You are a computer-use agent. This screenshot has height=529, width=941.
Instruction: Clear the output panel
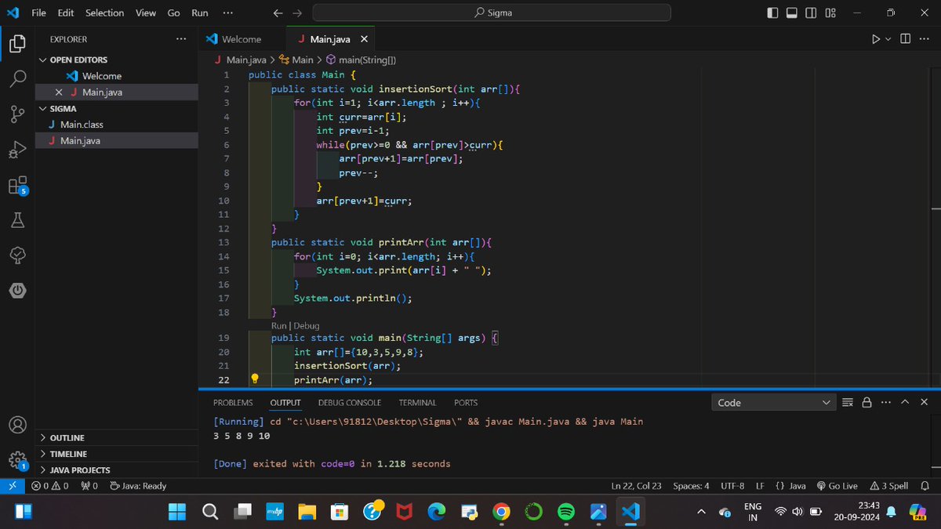[847, 402]
